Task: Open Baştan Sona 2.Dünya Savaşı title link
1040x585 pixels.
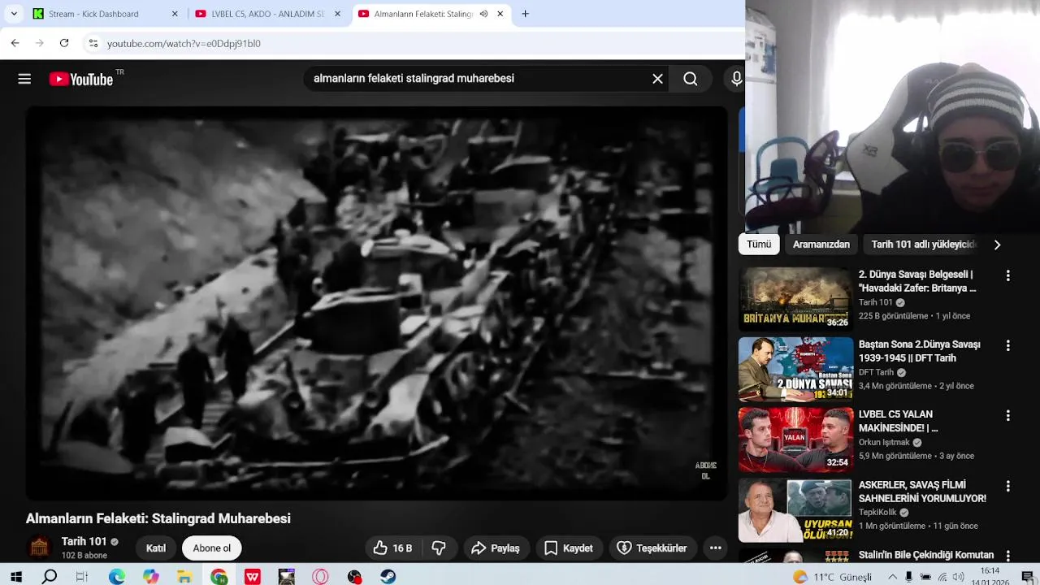Action: pyautogui.click(x=920, y=351)
